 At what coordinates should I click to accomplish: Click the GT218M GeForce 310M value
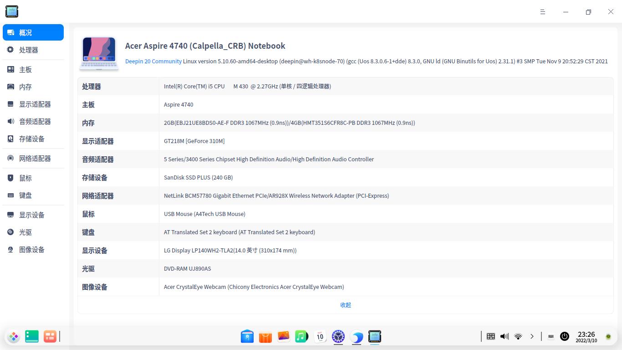click(194, 141)
